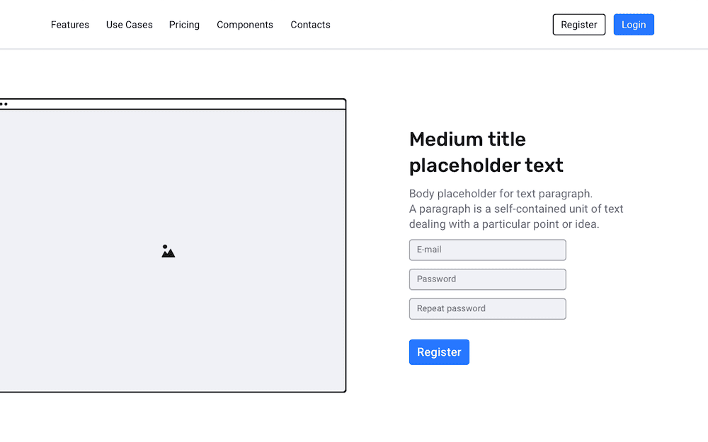Click the blue Login button

[x=634, y=25]
